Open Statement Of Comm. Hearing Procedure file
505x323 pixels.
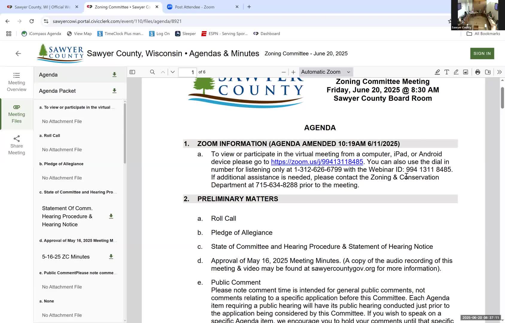[x=67, y=216]
